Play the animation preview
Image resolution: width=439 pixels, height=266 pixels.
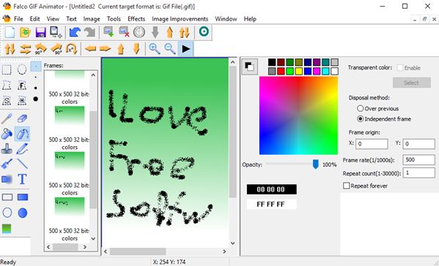185,49
